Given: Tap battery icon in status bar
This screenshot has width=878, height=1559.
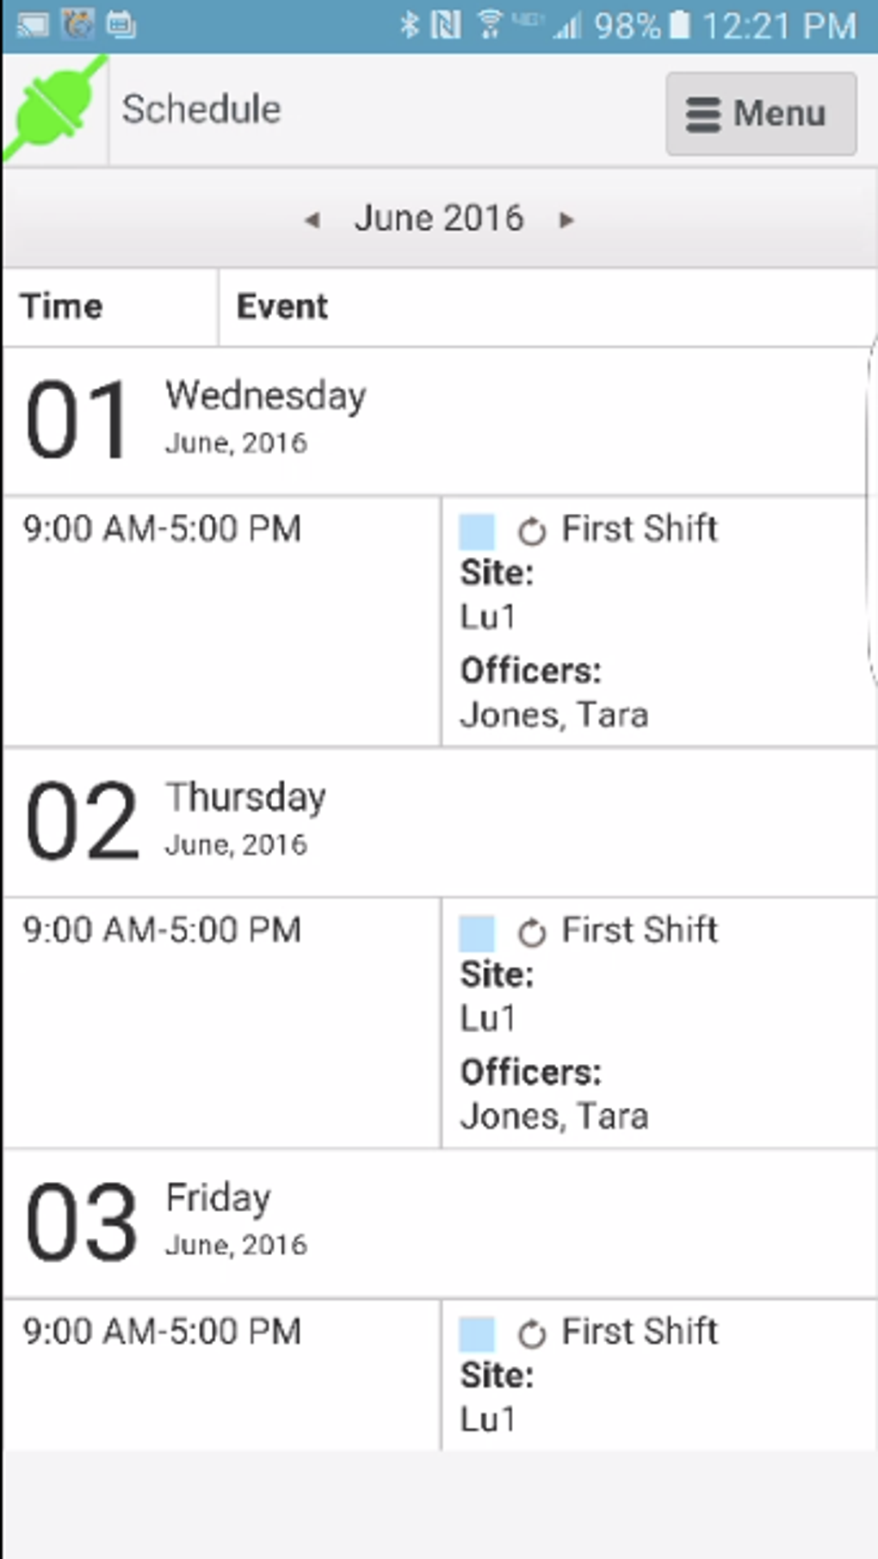Looking at the screenshot, I should pos(680,25).
